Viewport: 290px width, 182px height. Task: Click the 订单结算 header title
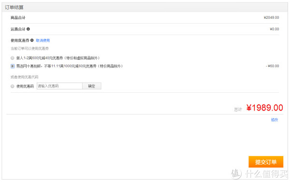(14, 7)
